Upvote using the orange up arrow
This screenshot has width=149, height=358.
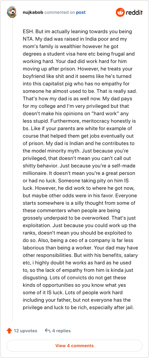(x=9, y=331)
